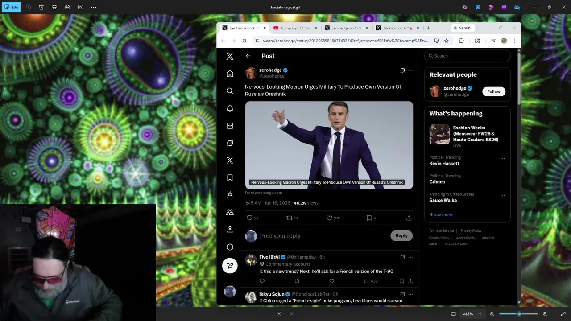Select the first 'zerohedge on X' tab
The height and width of the screenshot is (321, 571).
coord(244,28)
